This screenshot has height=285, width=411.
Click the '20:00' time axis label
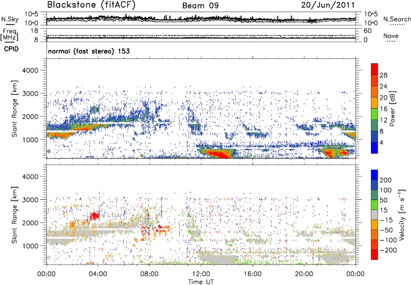pos(304,274)
